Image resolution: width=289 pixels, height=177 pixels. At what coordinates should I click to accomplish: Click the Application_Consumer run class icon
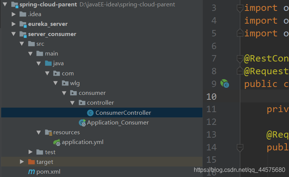[82, 123]
